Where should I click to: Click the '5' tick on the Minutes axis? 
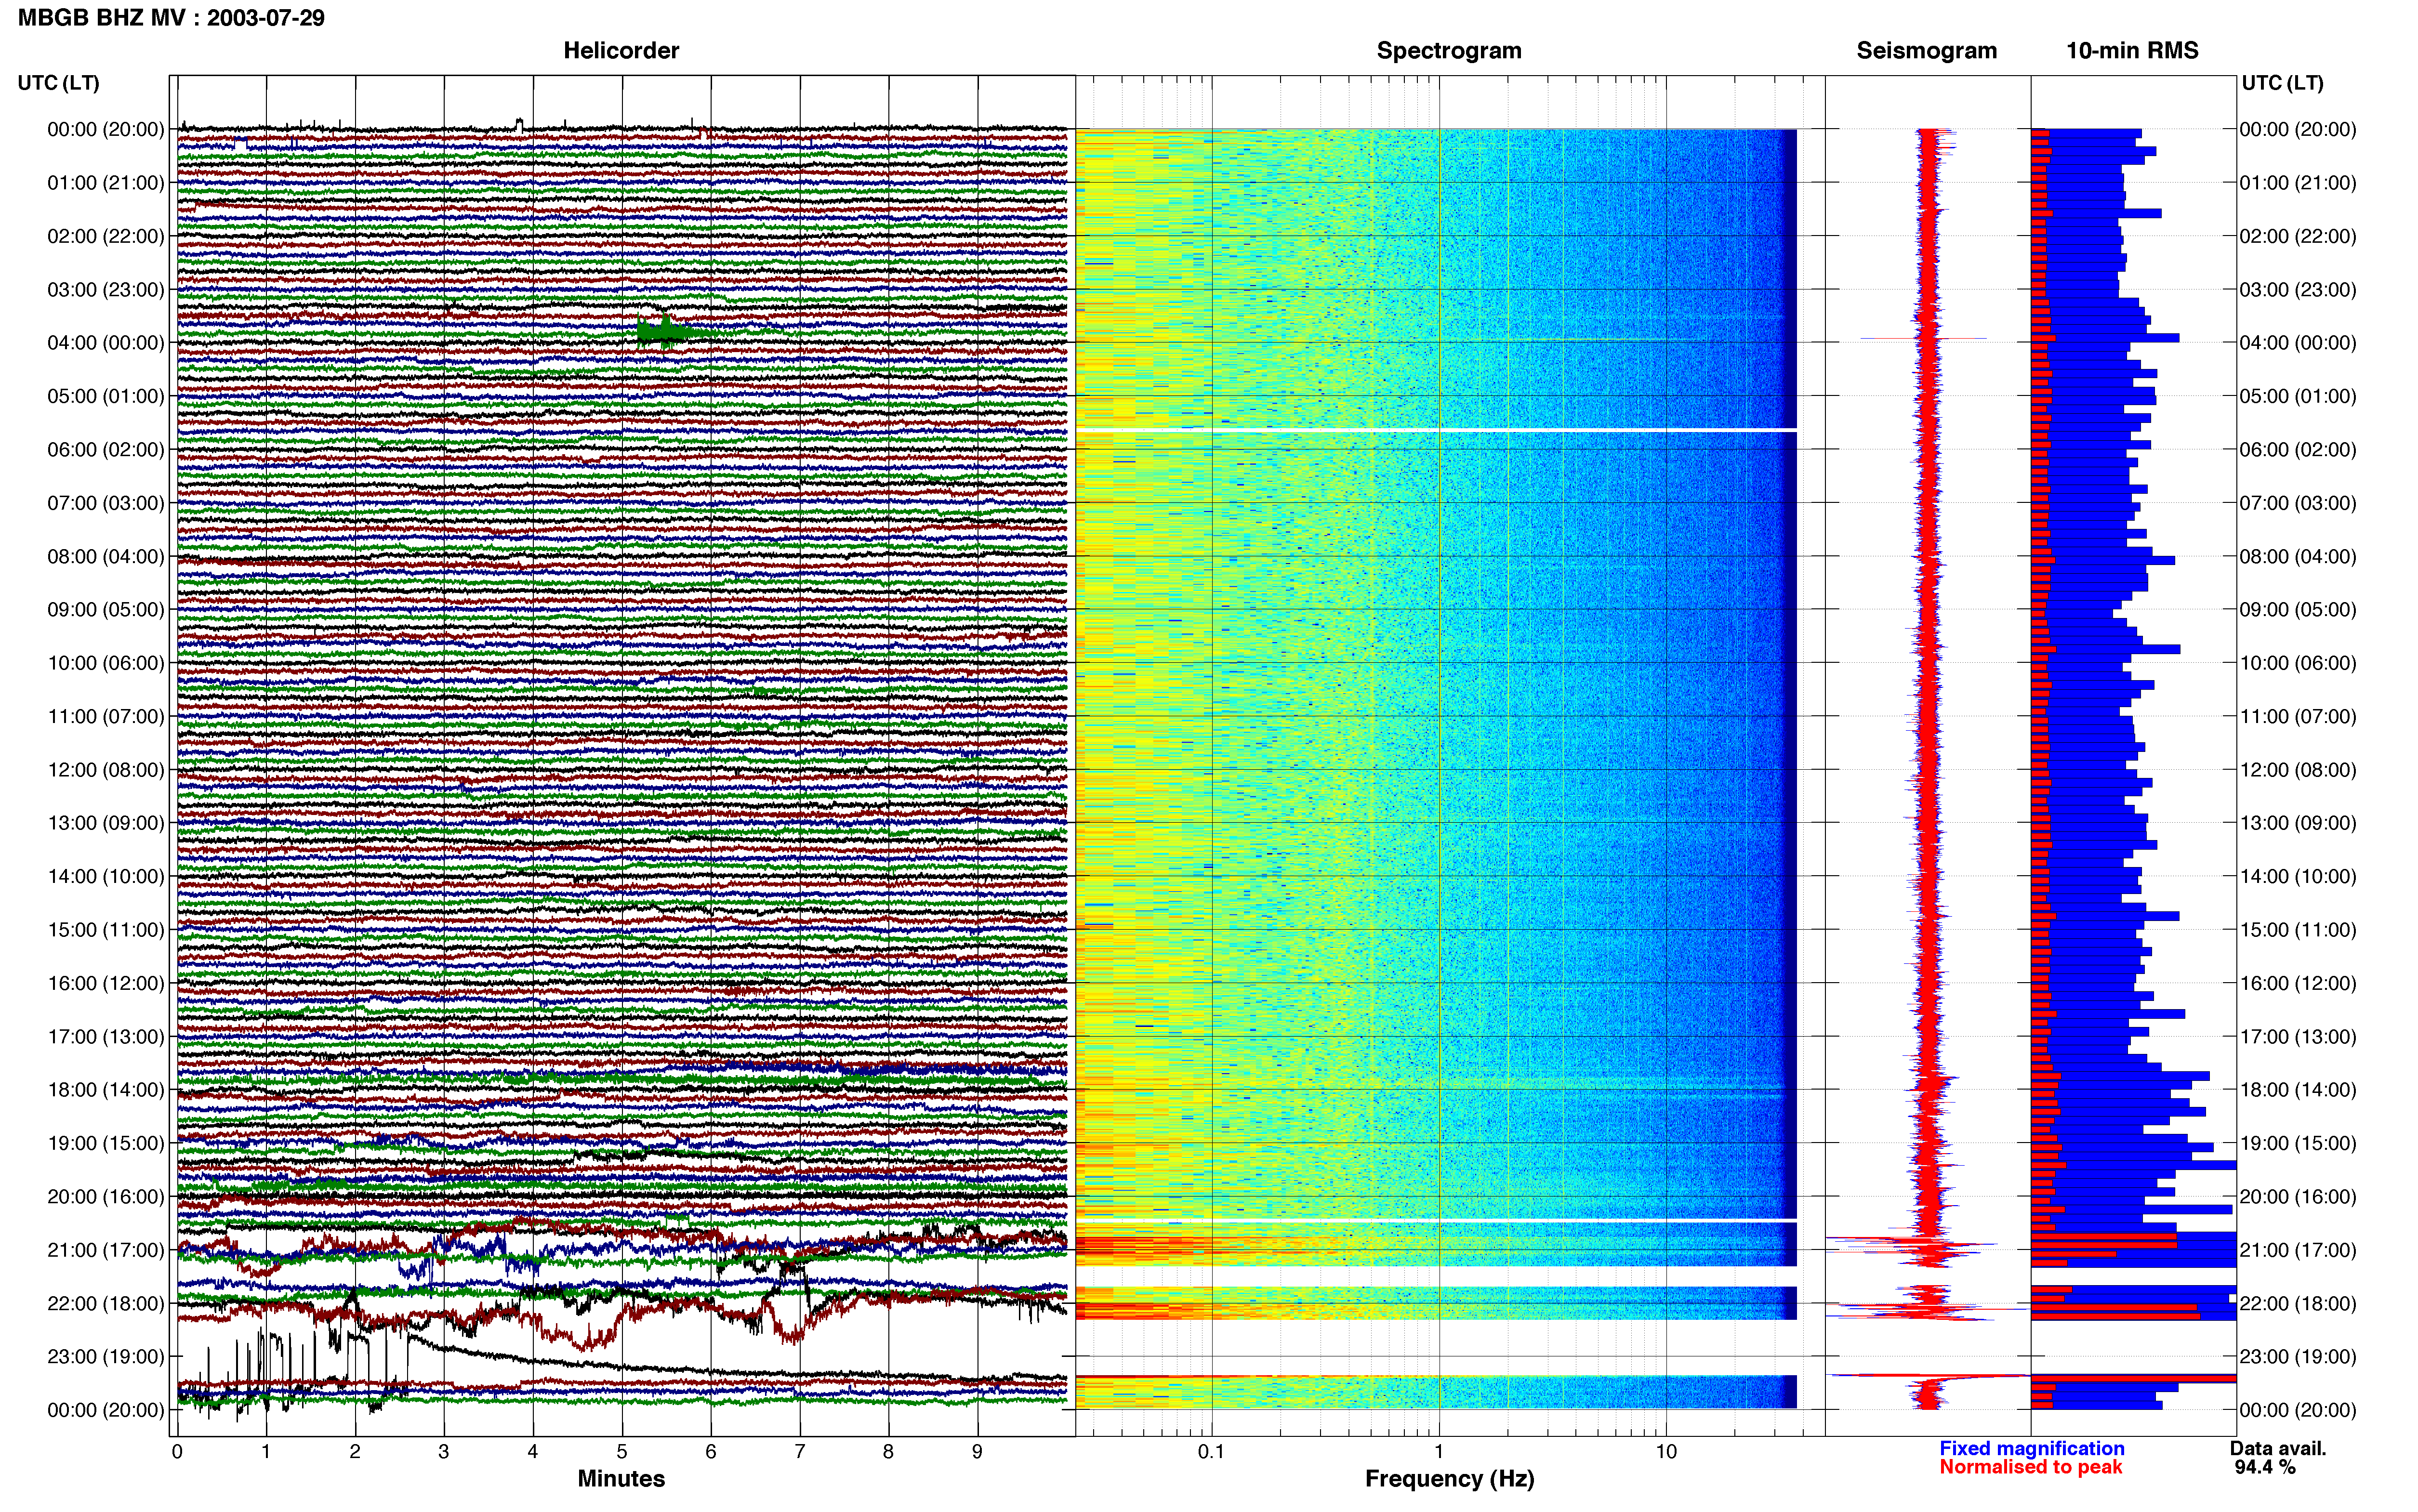point(622,1452)
